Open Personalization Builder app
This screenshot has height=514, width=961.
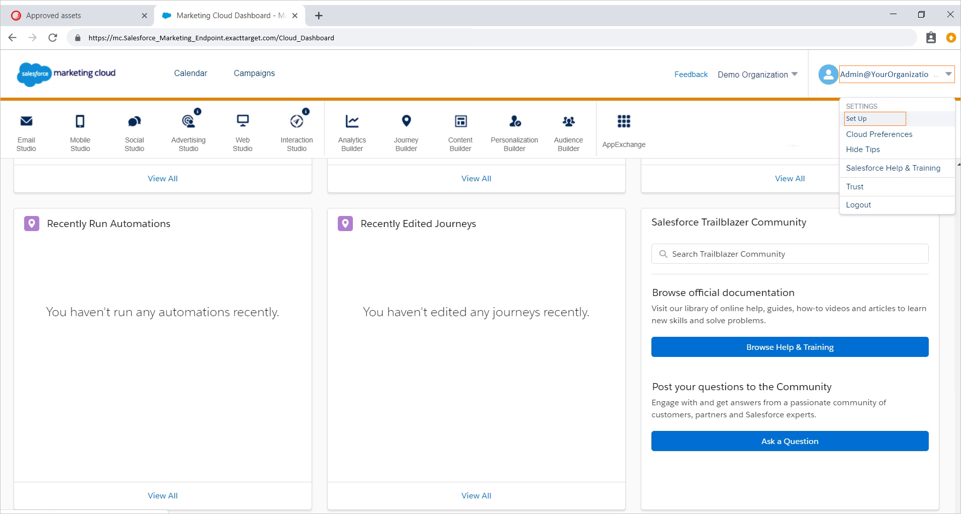514,133
